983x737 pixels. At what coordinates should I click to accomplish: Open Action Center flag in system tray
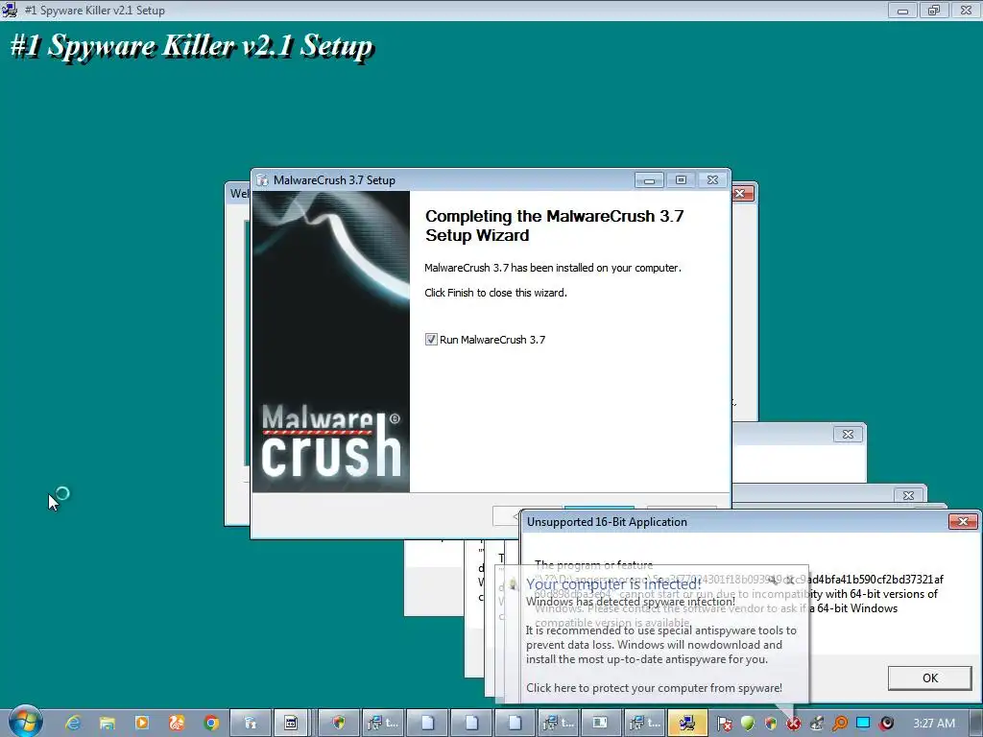pos(724,724)
